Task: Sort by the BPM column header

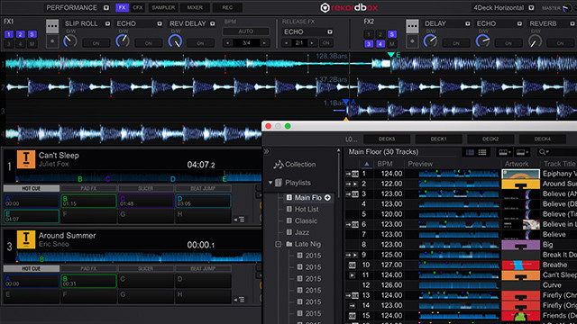Action: tap(385, 164)
